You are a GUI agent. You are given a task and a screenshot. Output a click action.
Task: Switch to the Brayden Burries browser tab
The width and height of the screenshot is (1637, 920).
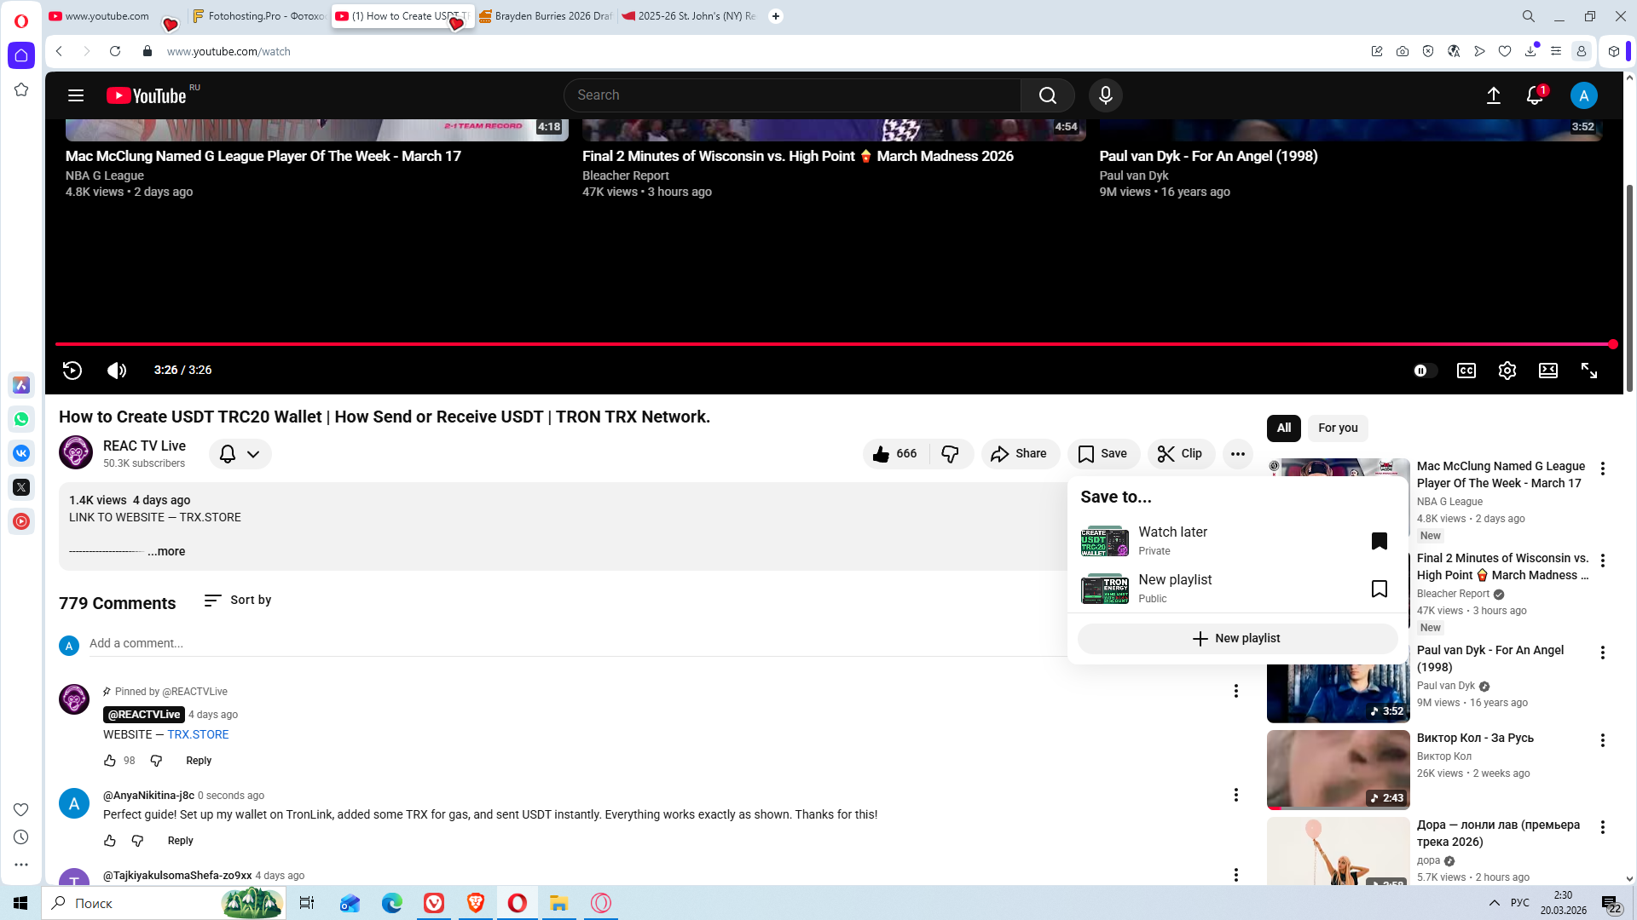point(546,16)
